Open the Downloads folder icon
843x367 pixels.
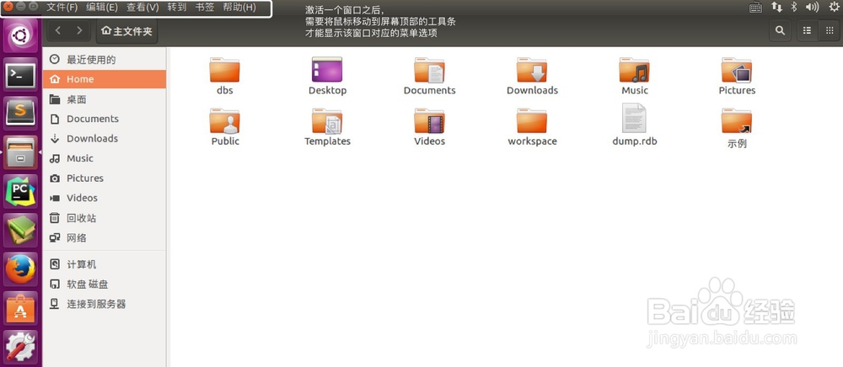(532, 70)
